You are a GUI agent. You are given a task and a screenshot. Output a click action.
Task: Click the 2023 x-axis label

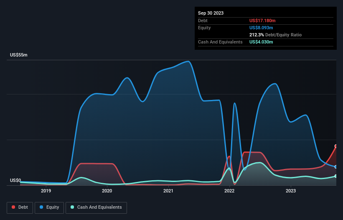click(291, 191)
